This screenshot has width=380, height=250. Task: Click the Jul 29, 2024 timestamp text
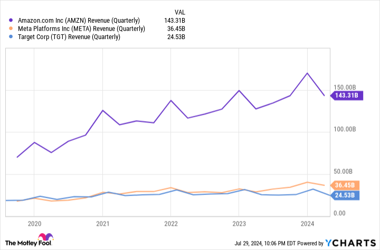pyautogui.click(x=265, y=244)
